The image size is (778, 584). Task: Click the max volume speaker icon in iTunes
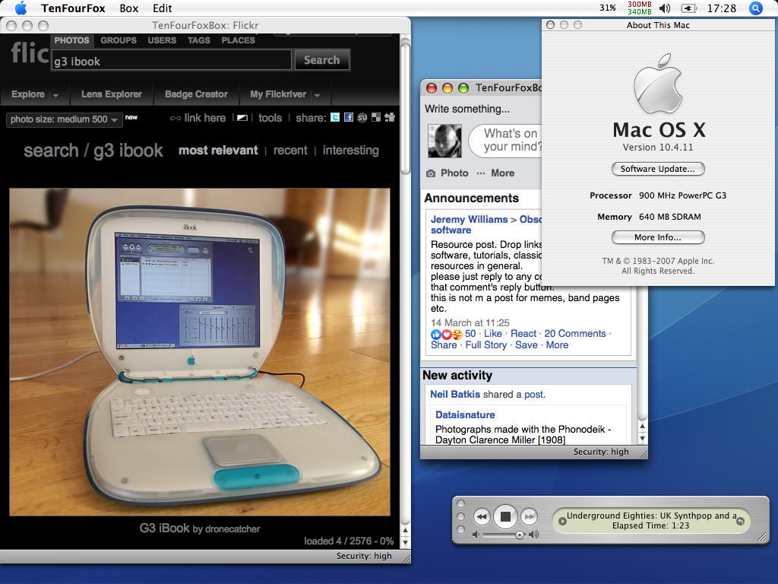[x=534, y=535]
